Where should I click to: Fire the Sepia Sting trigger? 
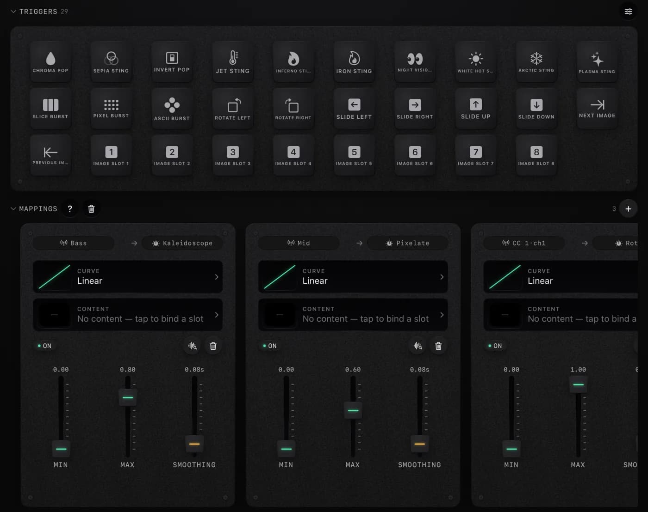click(111, 61)
